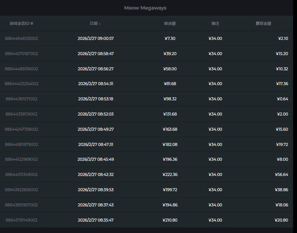
Task: Open session ID 88644570187002
Action: 21,54
